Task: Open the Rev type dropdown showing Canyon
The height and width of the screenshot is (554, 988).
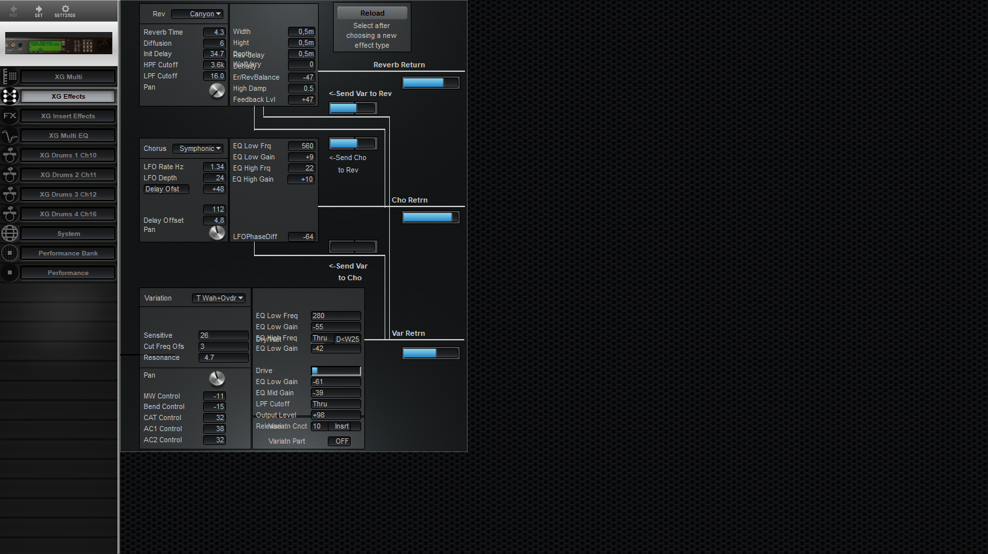Action: (x=197, y=14)
